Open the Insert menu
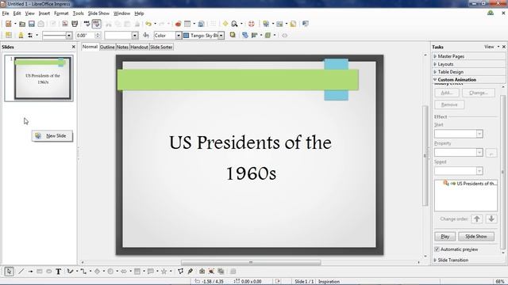The height and width of the screenshot is (285, 508). point(44,13)
